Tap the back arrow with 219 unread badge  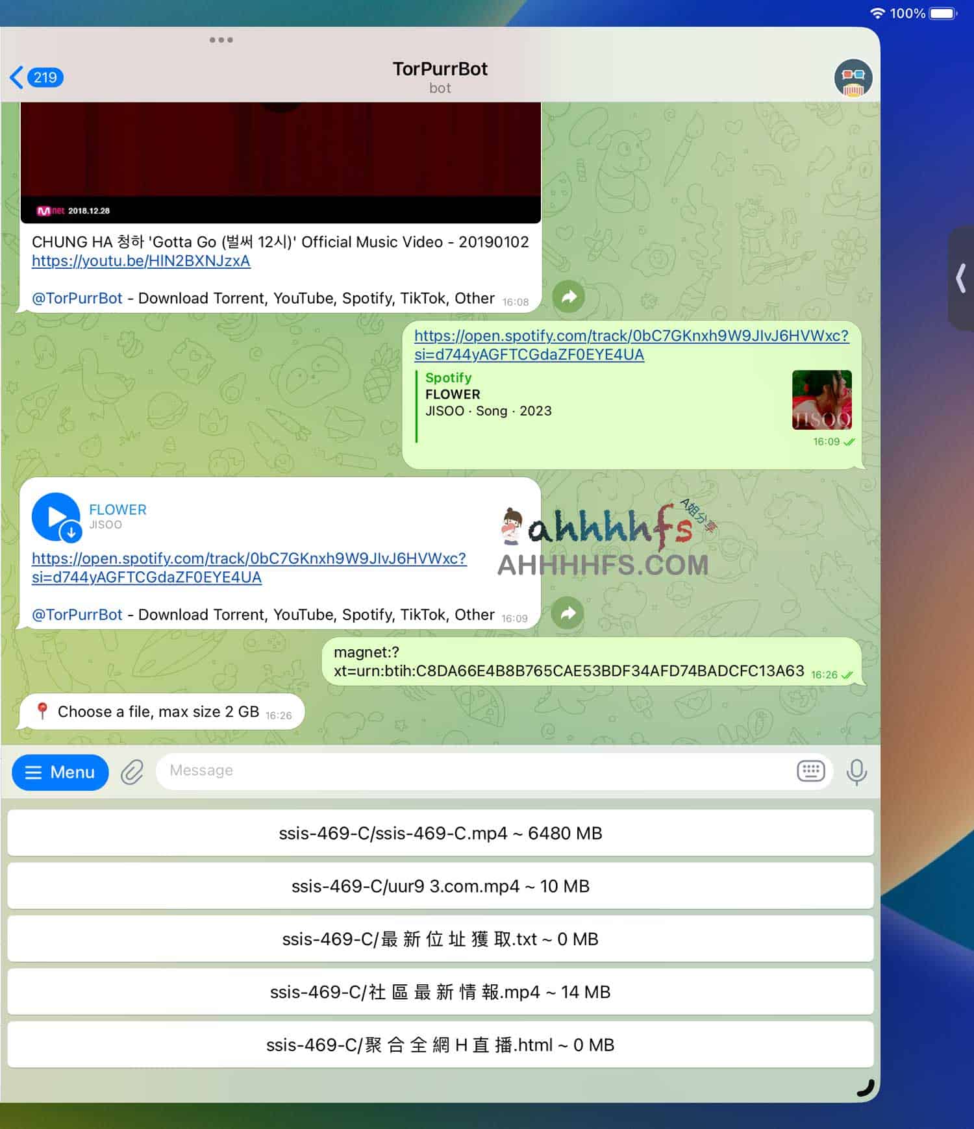[36, 77]
